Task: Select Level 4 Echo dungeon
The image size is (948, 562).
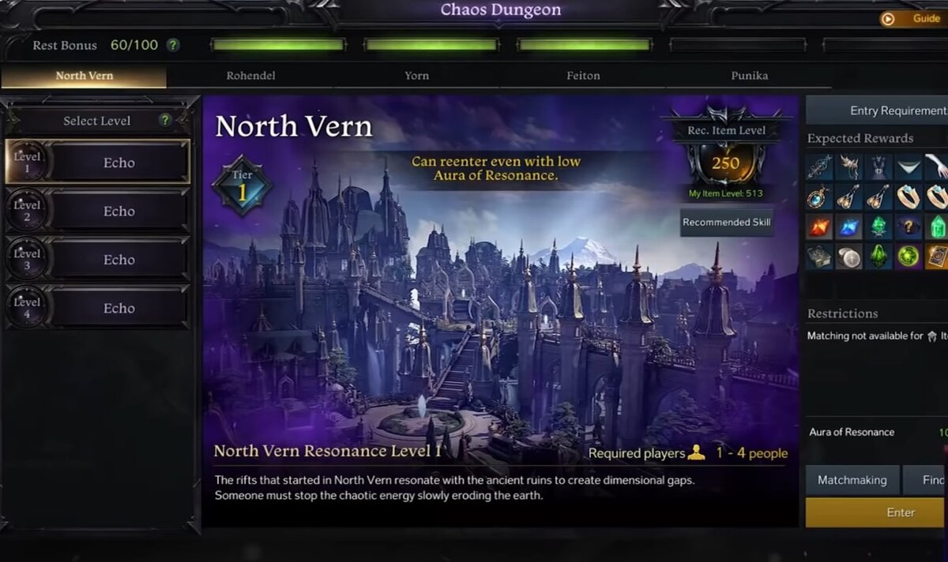Action: [97, 308]
